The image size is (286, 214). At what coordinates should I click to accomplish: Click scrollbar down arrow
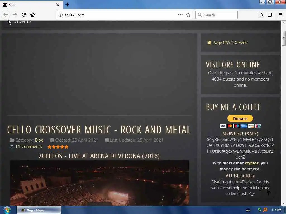(x=283, y=203)
